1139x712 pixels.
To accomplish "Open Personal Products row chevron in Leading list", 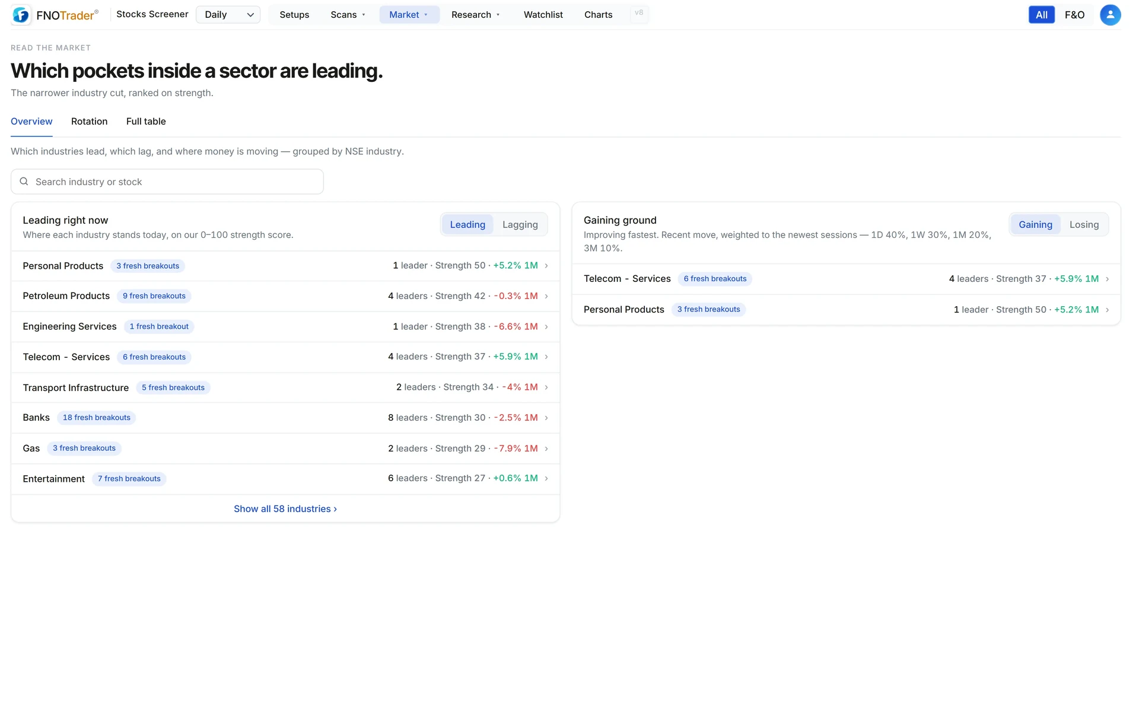I will 546,266.
